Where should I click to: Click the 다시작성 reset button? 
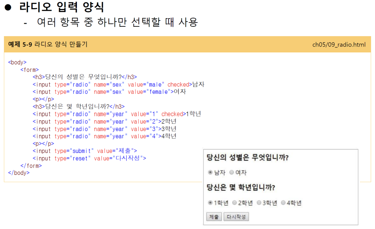pos(236,217)
